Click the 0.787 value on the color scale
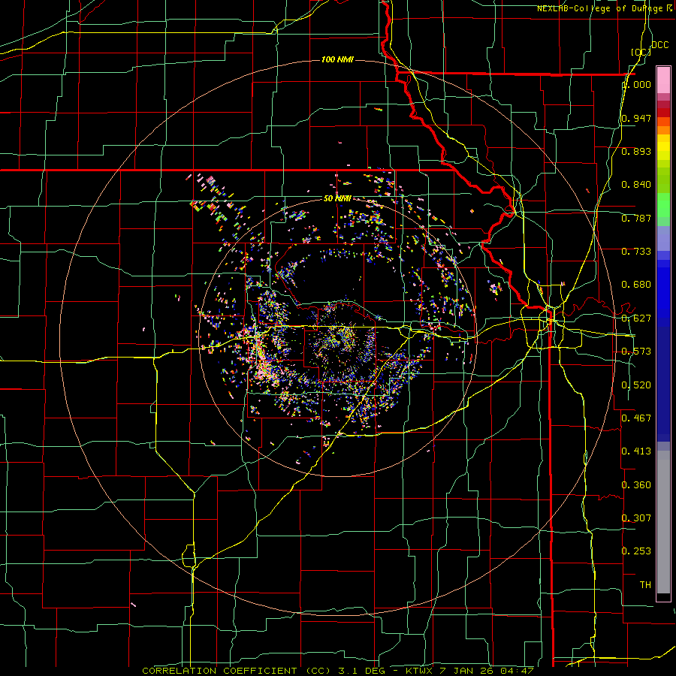Image resolution: width=676 pixels, height=676 pixels. [636, 218]
